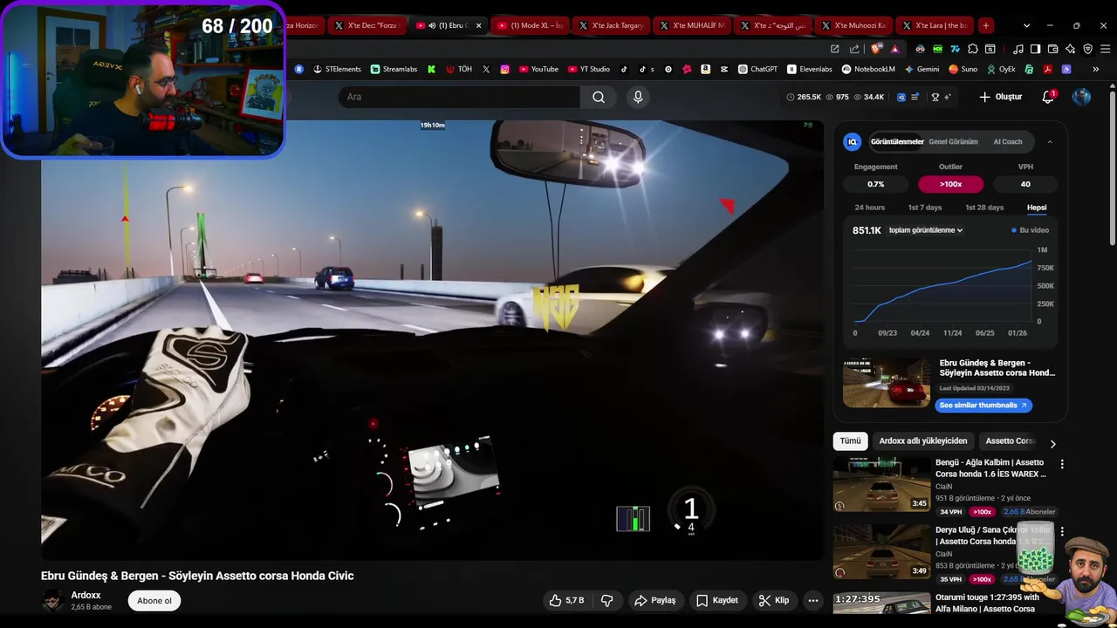This screenshot has height=628, width=1117.
Task: Open the Instagram bookmark icon
Action: click(504, 69)
